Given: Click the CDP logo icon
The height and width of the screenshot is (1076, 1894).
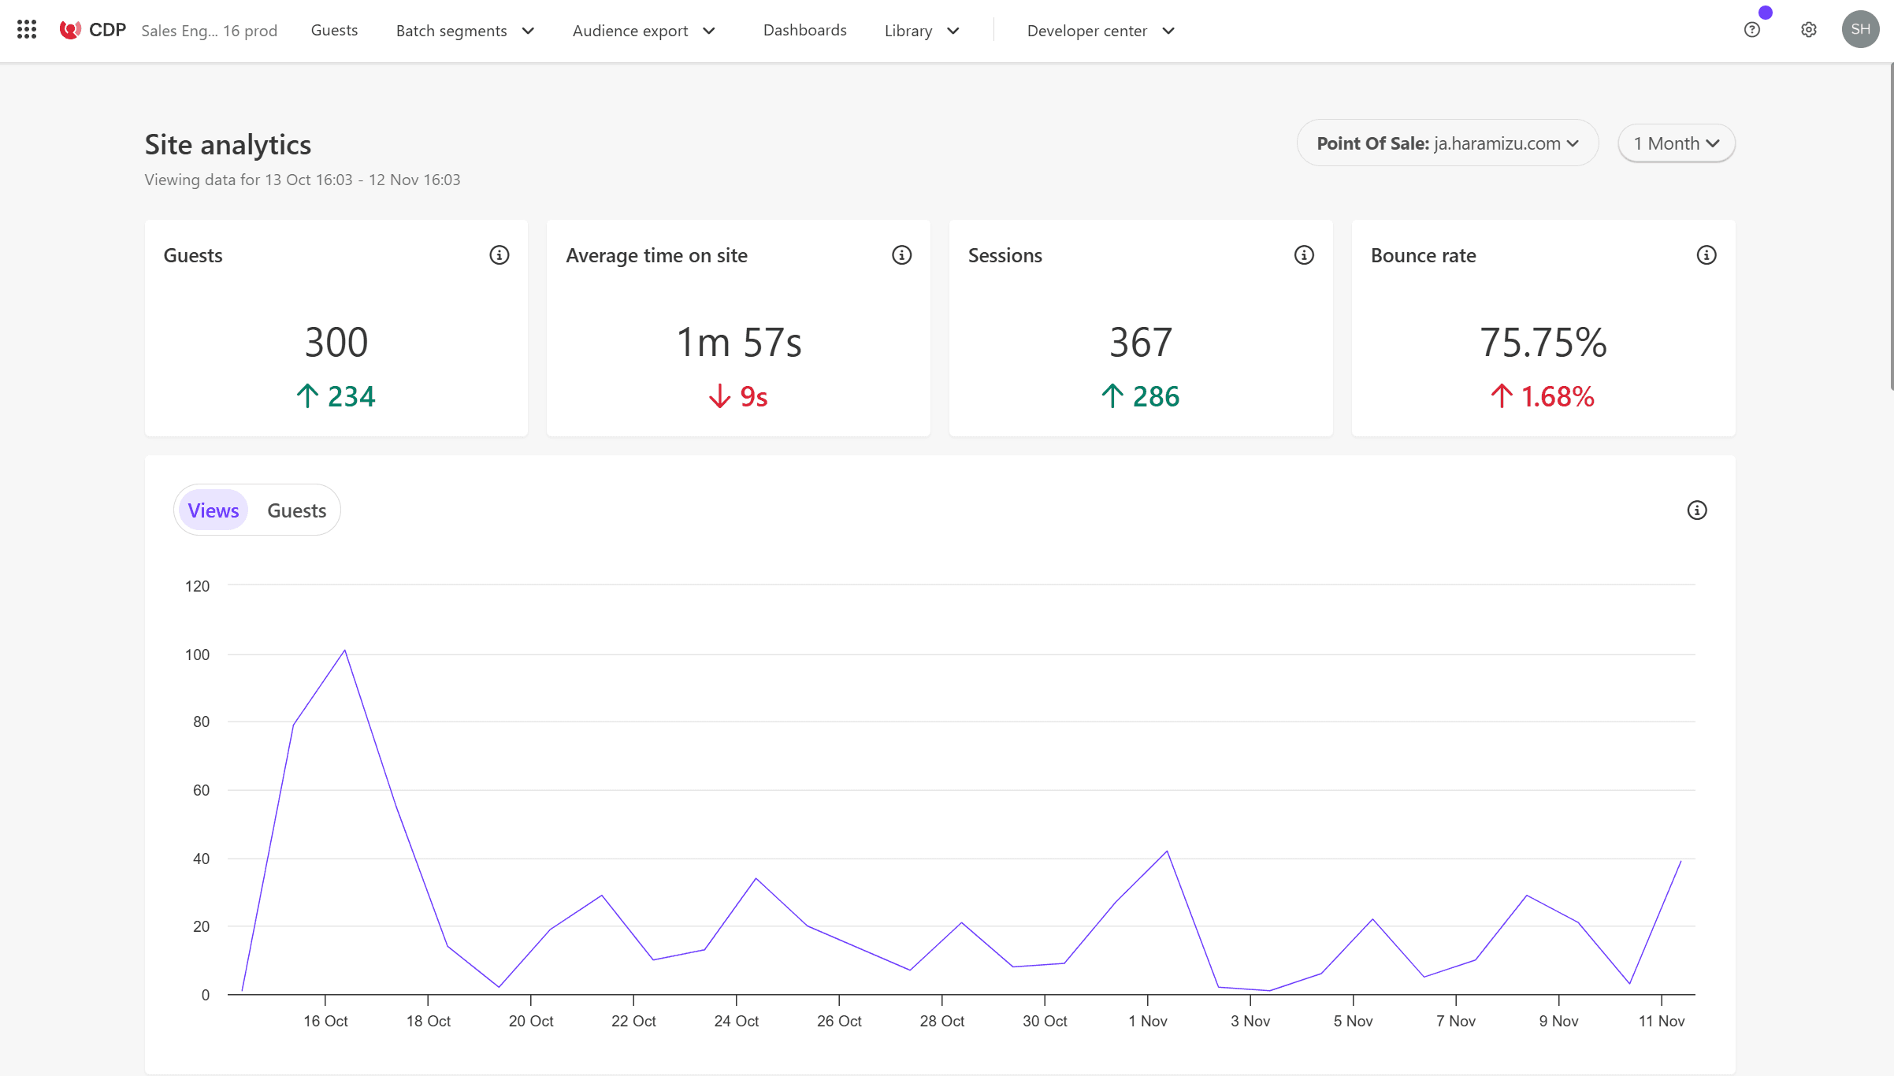Looking at the screenshot, I should pyautogui.click(x=70, y=30).
